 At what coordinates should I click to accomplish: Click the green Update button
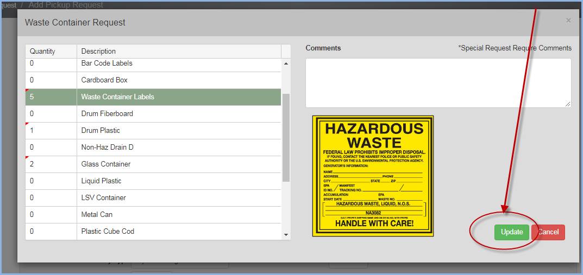511,232
